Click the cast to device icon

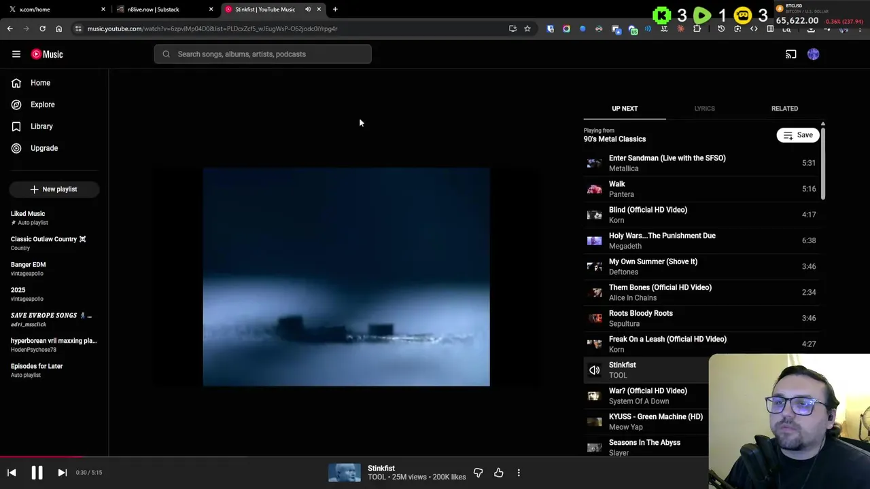pyautogui.click(x=791, y=54)
